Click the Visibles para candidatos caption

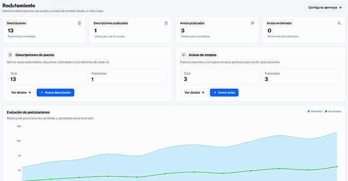pyautogui.click(x=196, y=36)
